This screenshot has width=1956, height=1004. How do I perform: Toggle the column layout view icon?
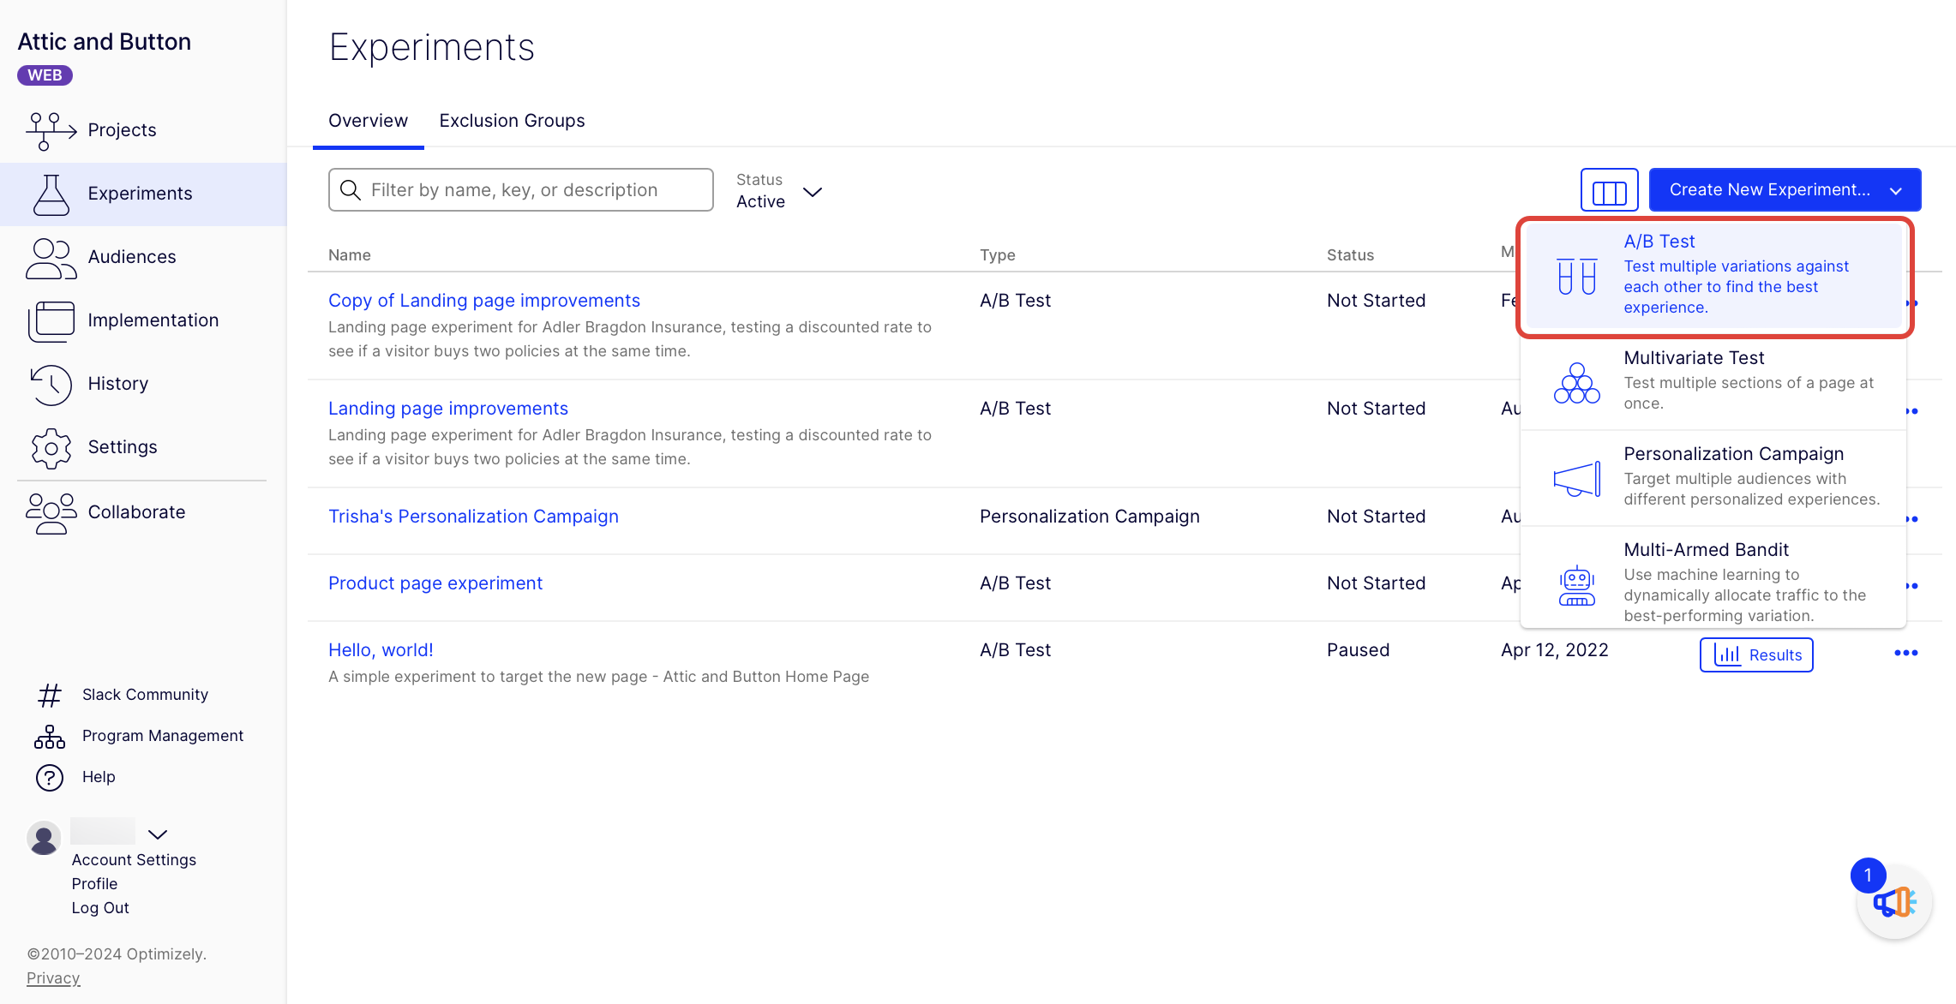coord(1609,189)
